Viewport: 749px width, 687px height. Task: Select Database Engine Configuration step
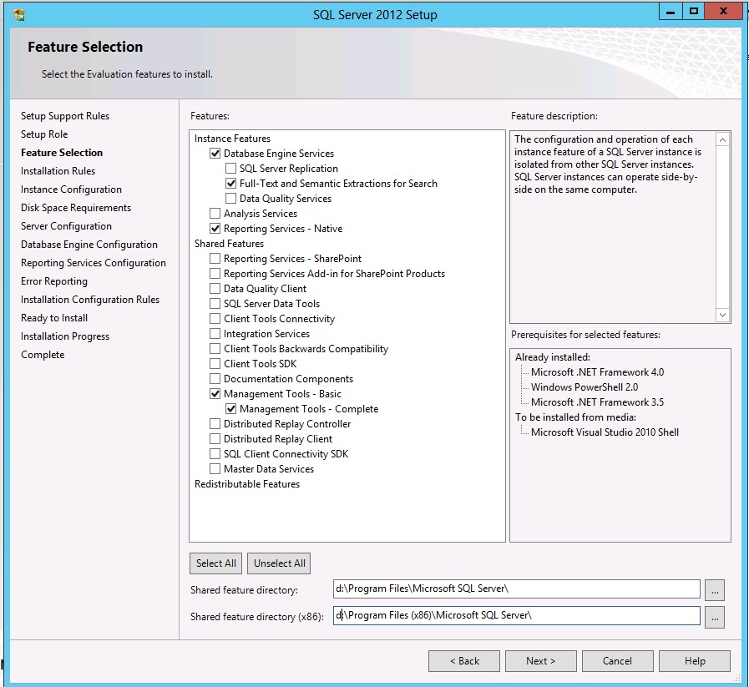[89, 245]
